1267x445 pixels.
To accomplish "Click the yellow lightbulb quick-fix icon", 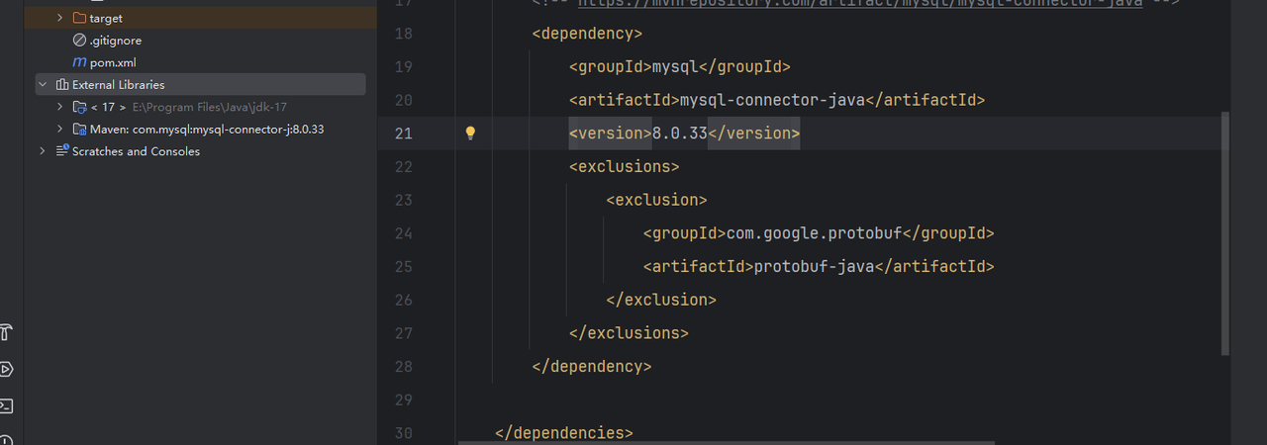I will (471, 133).
